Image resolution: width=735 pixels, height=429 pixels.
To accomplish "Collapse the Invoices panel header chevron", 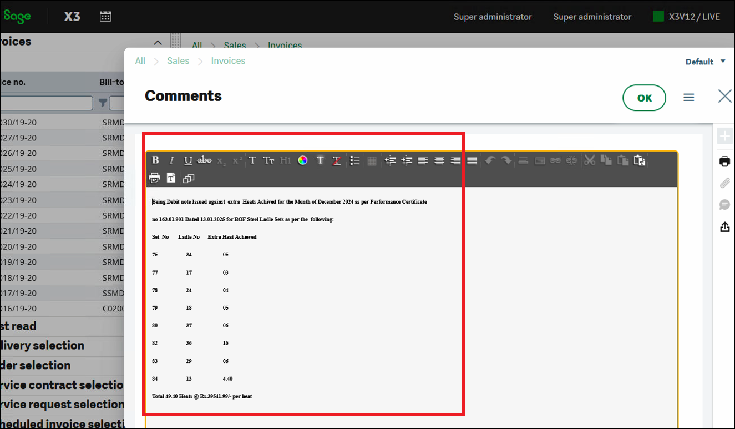I will pyautogui.click(x=158, y=42).
